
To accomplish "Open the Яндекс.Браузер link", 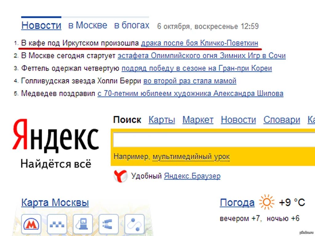I will point(192,176).
